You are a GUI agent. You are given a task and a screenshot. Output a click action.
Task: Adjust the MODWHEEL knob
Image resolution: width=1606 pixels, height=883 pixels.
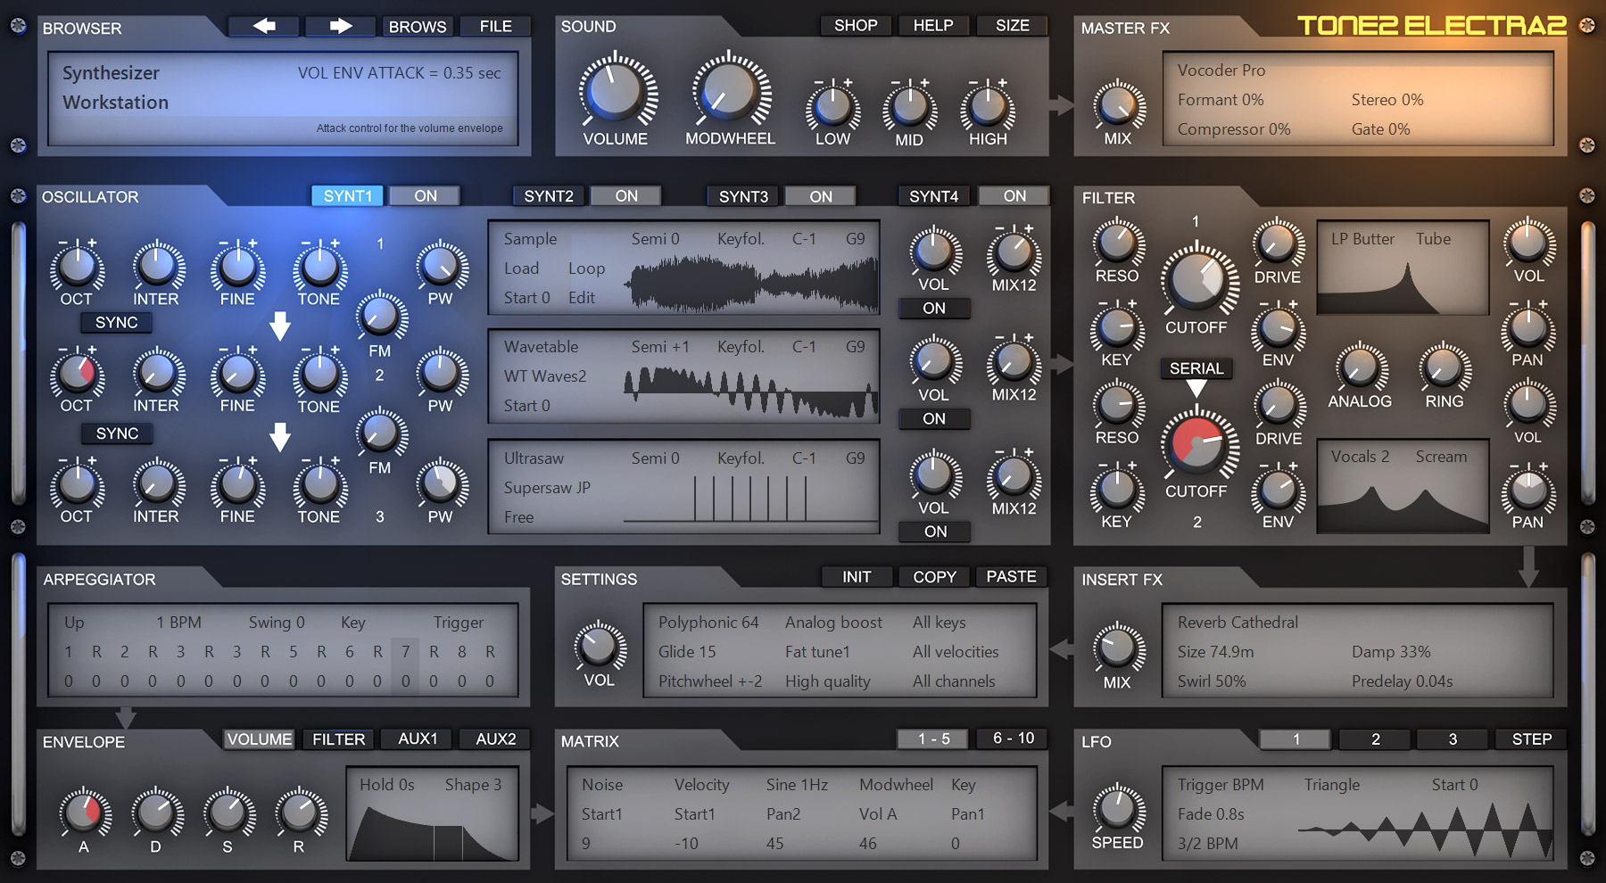730,95
